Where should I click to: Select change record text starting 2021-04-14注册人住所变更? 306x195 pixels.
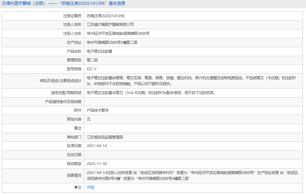point(193,176)
